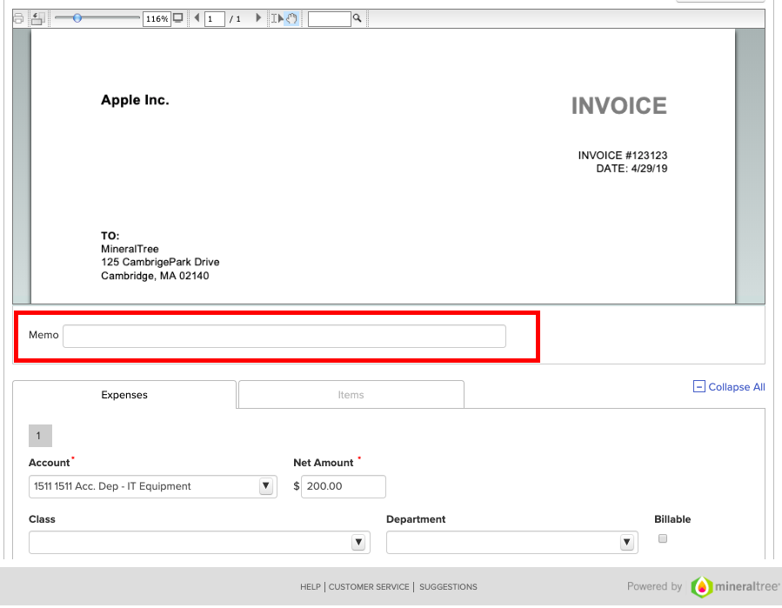Click the Net Amount 200.00 field

tap(343, 486)
